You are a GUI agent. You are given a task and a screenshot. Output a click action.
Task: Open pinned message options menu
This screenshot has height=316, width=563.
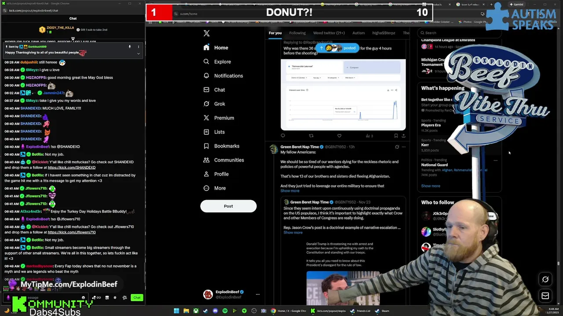point(139,47)
